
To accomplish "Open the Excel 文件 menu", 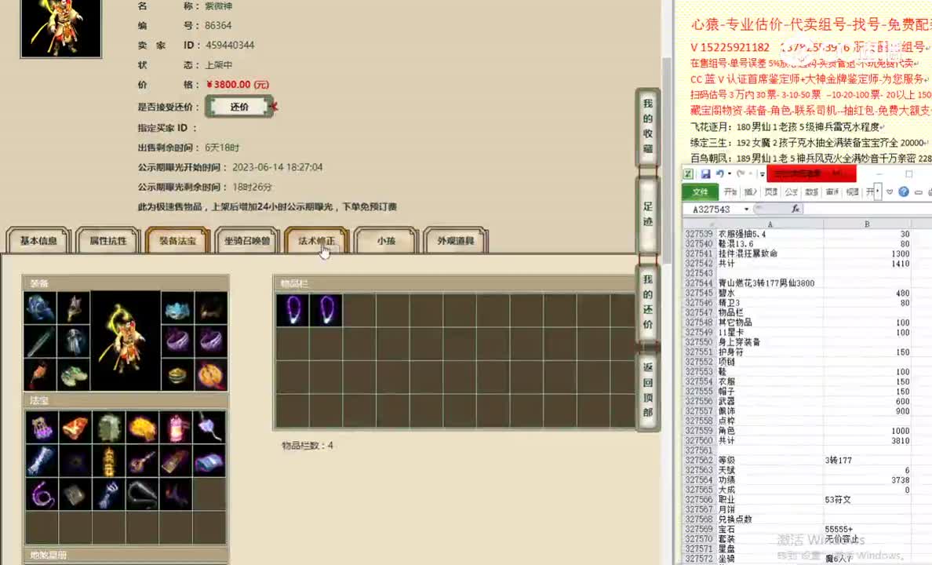I will tap(701, 191).
